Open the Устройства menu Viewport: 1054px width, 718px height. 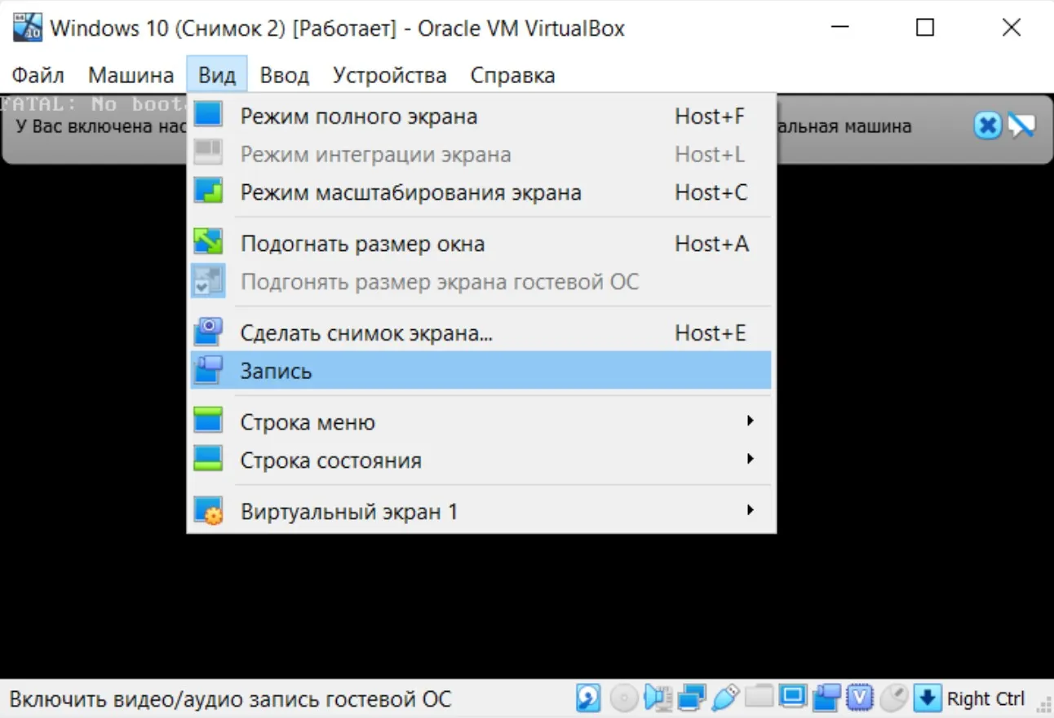tap(390, 76)
